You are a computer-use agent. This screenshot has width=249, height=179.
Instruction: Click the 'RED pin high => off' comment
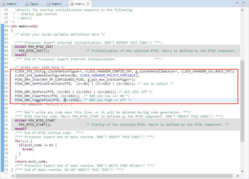click(108, 100)
